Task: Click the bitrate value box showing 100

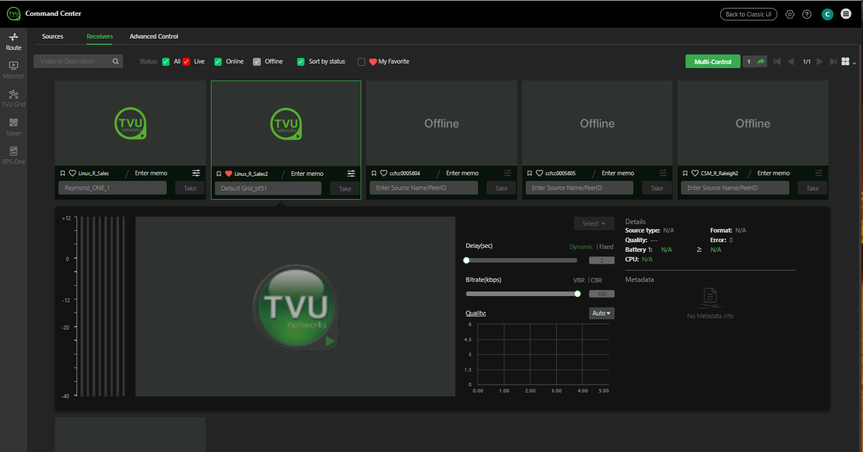Action: point(602,294)
